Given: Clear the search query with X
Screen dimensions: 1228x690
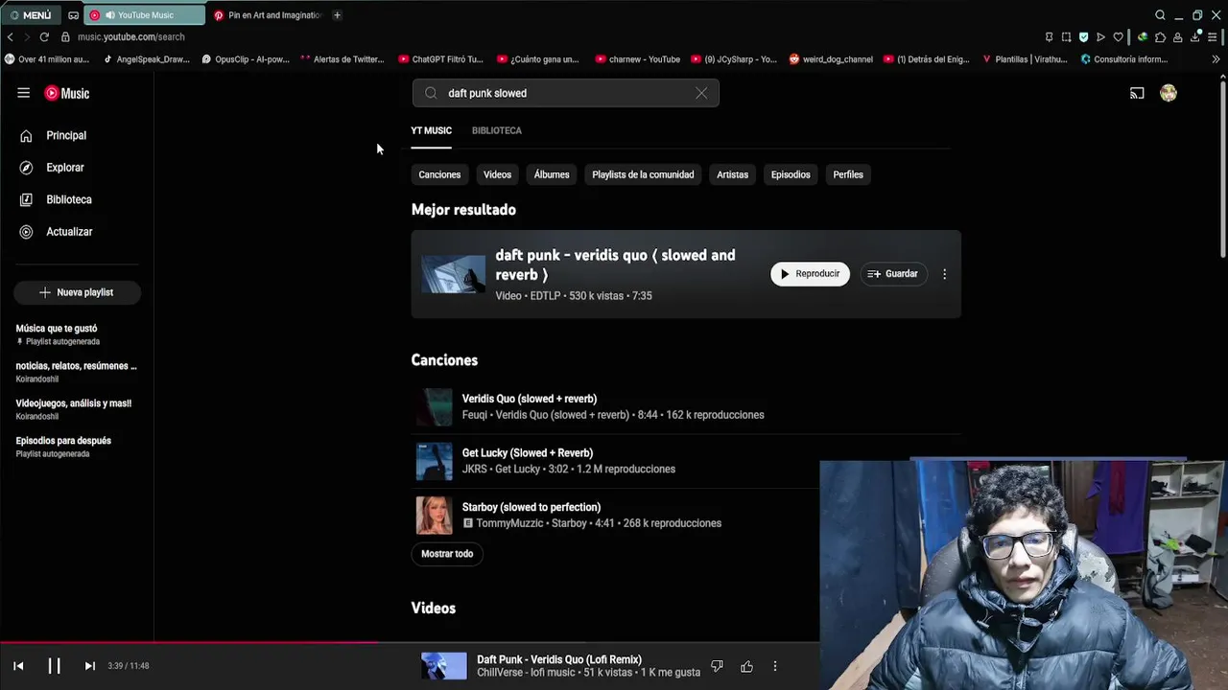Looking at the screenshot, I should [x=701, y=93].
